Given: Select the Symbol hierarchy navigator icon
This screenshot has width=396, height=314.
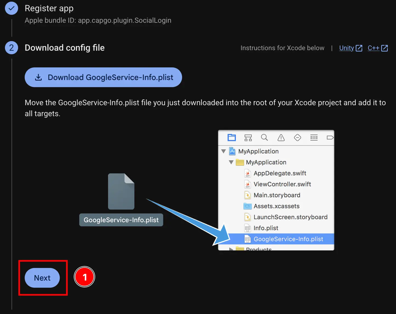Looking at the screenshot, I should tap(248, 138).
